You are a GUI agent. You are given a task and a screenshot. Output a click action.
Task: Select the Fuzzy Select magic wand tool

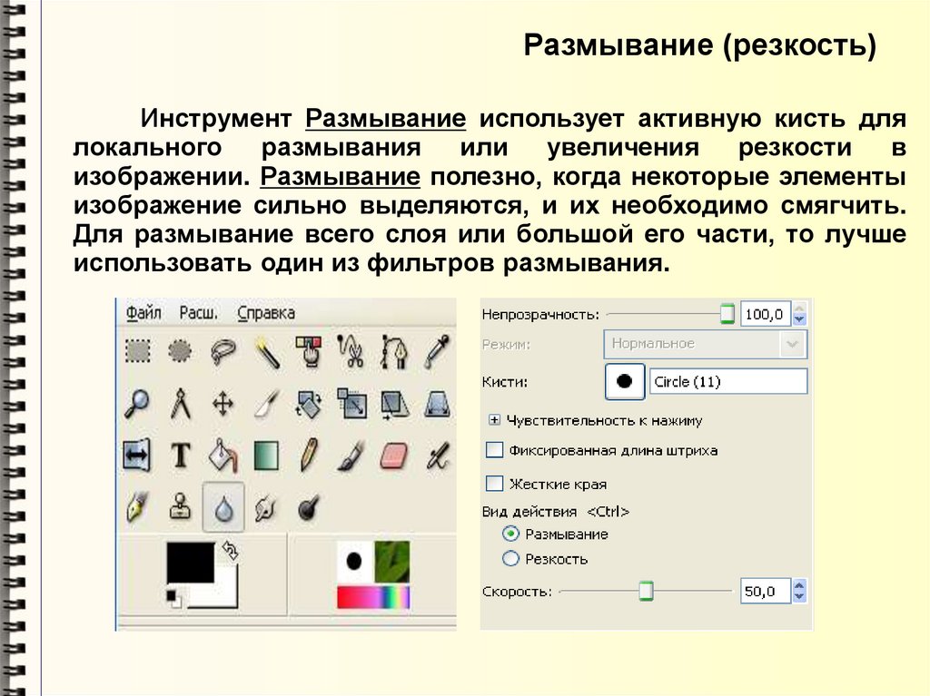(x=266, y=351)
